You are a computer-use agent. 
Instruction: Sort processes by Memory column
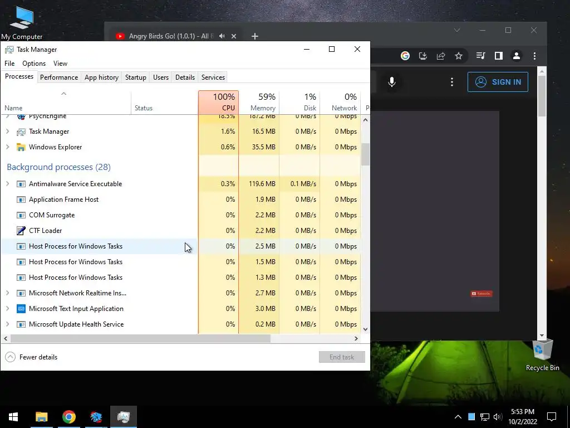coord(259,103)
